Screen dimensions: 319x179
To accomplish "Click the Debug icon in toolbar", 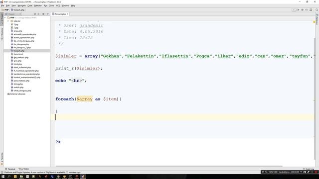I will click(x=303, y=10).
